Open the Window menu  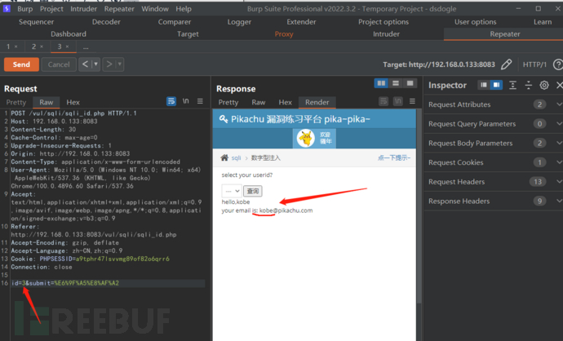[155, 9]
